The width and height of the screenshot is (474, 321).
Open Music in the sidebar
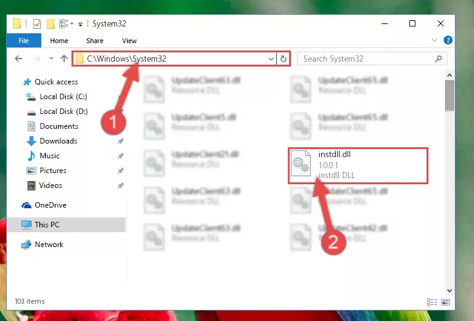[49, 156]
